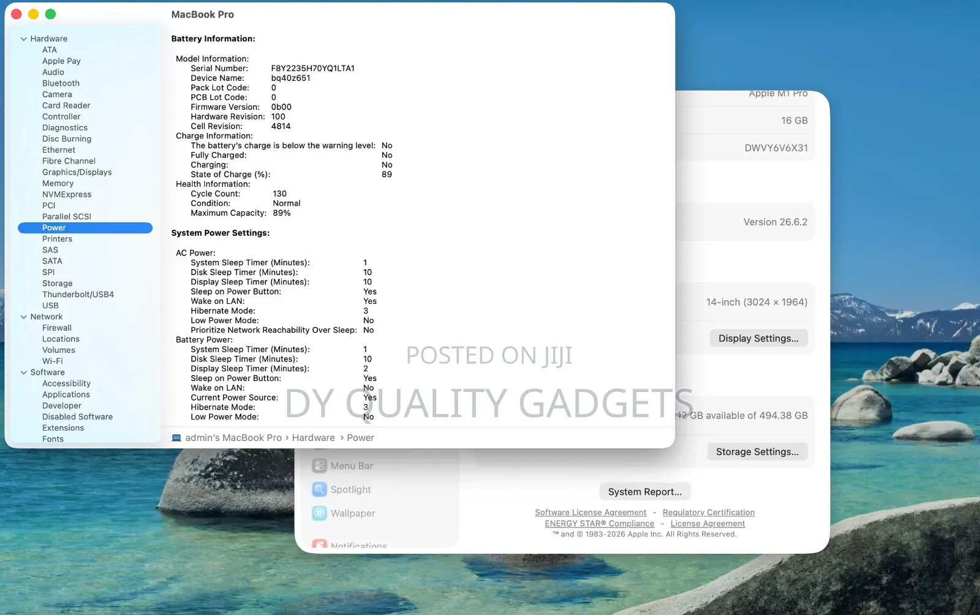
Task: Click the Maximum Capacity 89% value
Action: pos(282,213)
